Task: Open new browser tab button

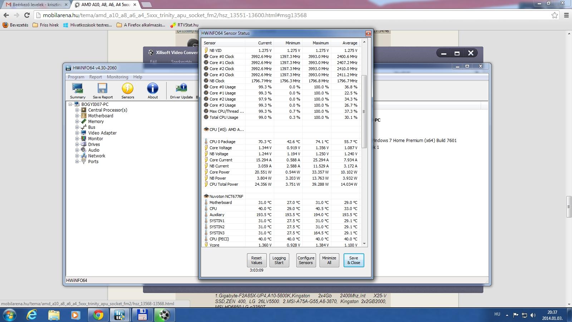Action: [x=147, y=5]
